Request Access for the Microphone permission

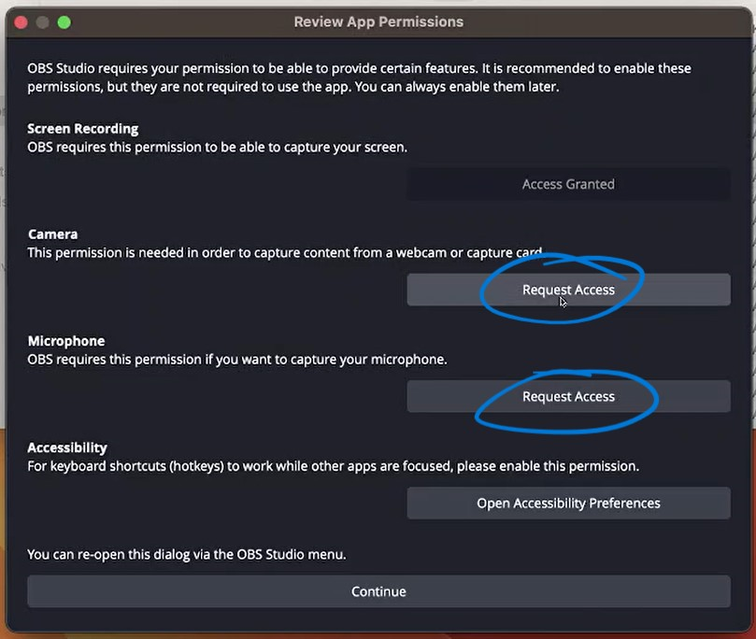coord(568,396)
